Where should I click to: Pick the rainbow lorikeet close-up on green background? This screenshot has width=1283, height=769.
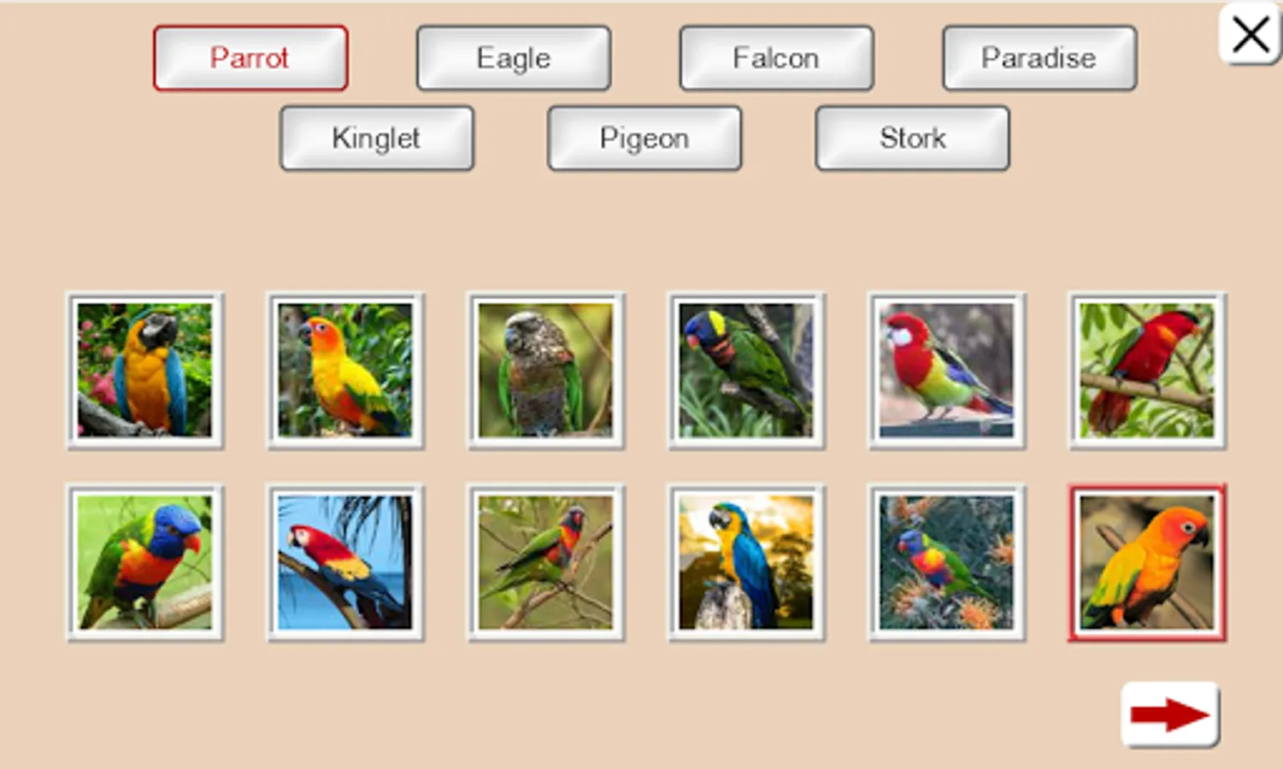click(145, 563)
